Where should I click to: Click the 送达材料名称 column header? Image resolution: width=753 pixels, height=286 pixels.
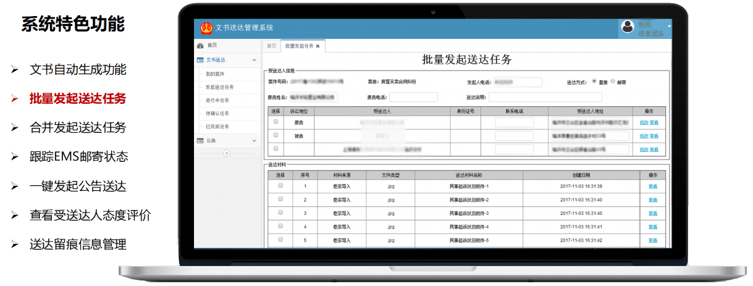[469, 175]
